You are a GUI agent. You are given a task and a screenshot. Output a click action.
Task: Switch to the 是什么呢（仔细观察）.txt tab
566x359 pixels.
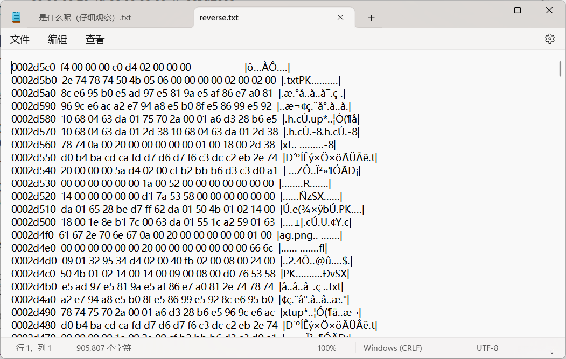point(85,18)
